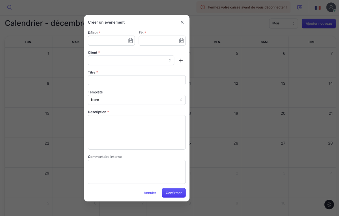Click the Commentaire interne text area
339x216 pixels.
(136, 172)
